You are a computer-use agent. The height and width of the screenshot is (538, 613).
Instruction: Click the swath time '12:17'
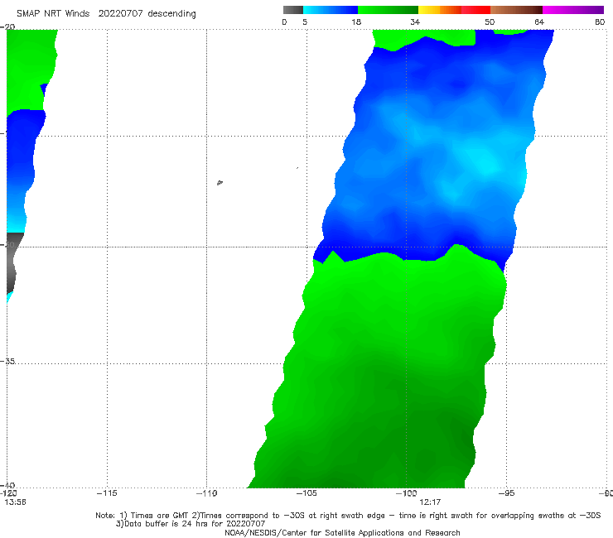click(x=430, y=502)
